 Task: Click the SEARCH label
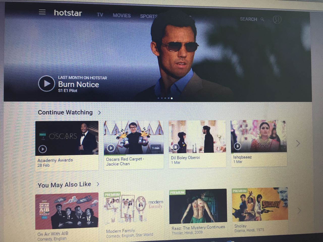tap(248, 19)
